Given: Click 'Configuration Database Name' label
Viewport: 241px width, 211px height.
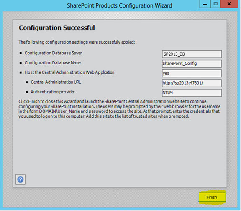Looking at the screenshot, I should (53, 63).
